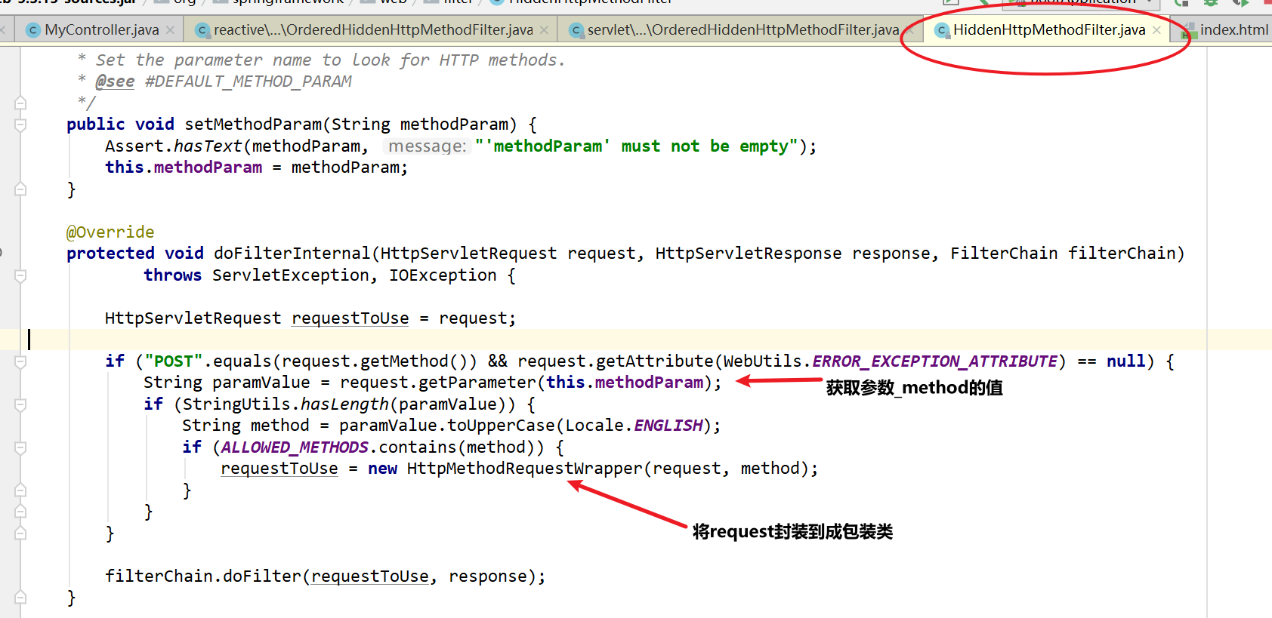Click requestToUse in HttpServletRequest declaration line
Image resolution: width=1272 pixels, height=618 pixels.
(350, 318)
